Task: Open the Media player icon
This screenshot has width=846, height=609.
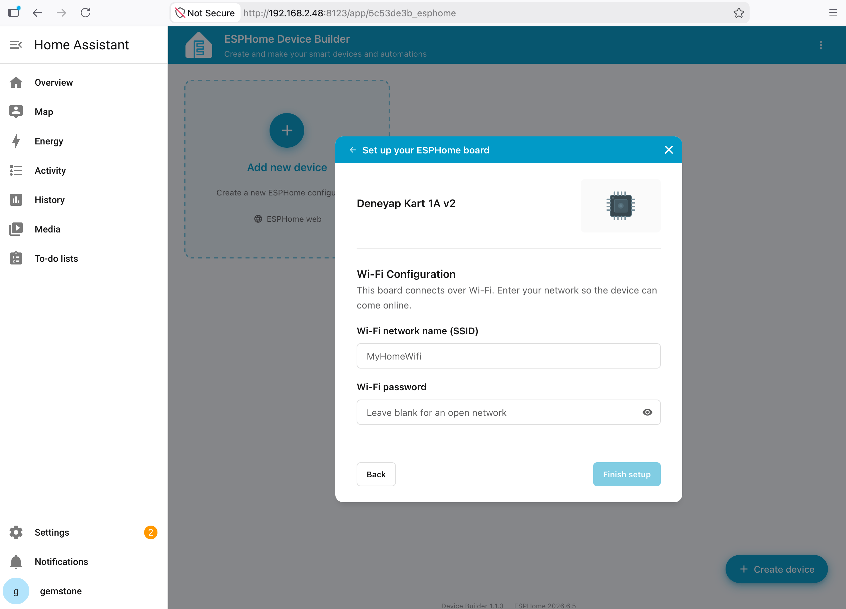Action: pyautogui.click(x=16, y=229)
